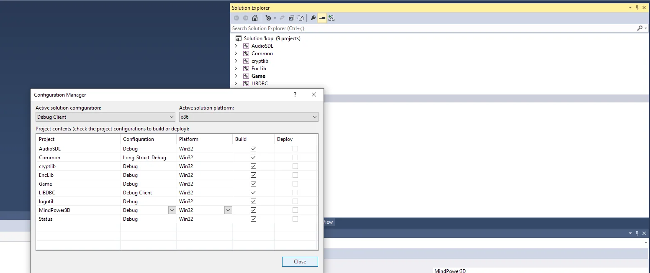Uncheck the Build checkbox for Game
This screenshot has height=273, width=650.
tap(253, 184)
